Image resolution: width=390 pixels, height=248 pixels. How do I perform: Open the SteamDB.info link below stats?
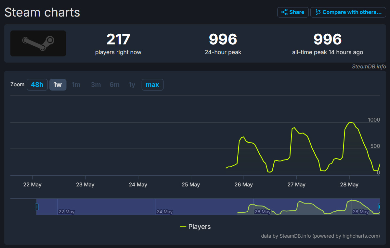click(369, 66)
